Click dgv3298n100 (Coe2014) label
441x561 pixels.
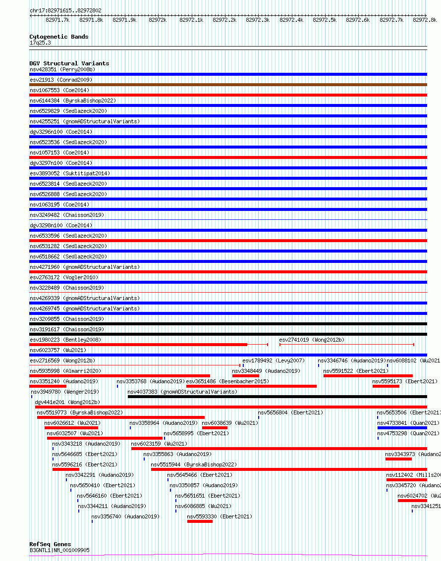[x=61, y=225]
